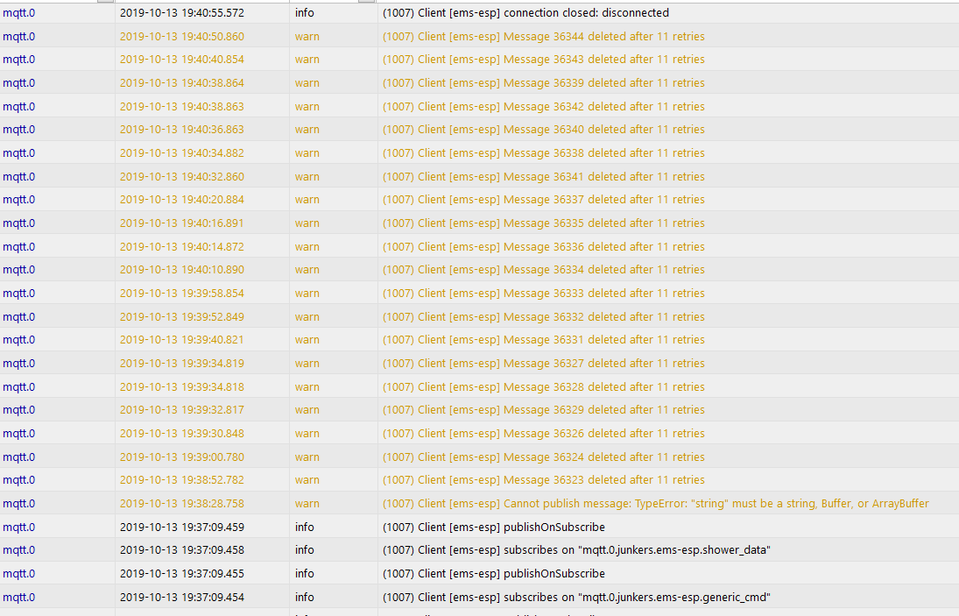Click the warn level beside Message 36331
This screenshot has height=616, width=959.
(x=307, y=339)
